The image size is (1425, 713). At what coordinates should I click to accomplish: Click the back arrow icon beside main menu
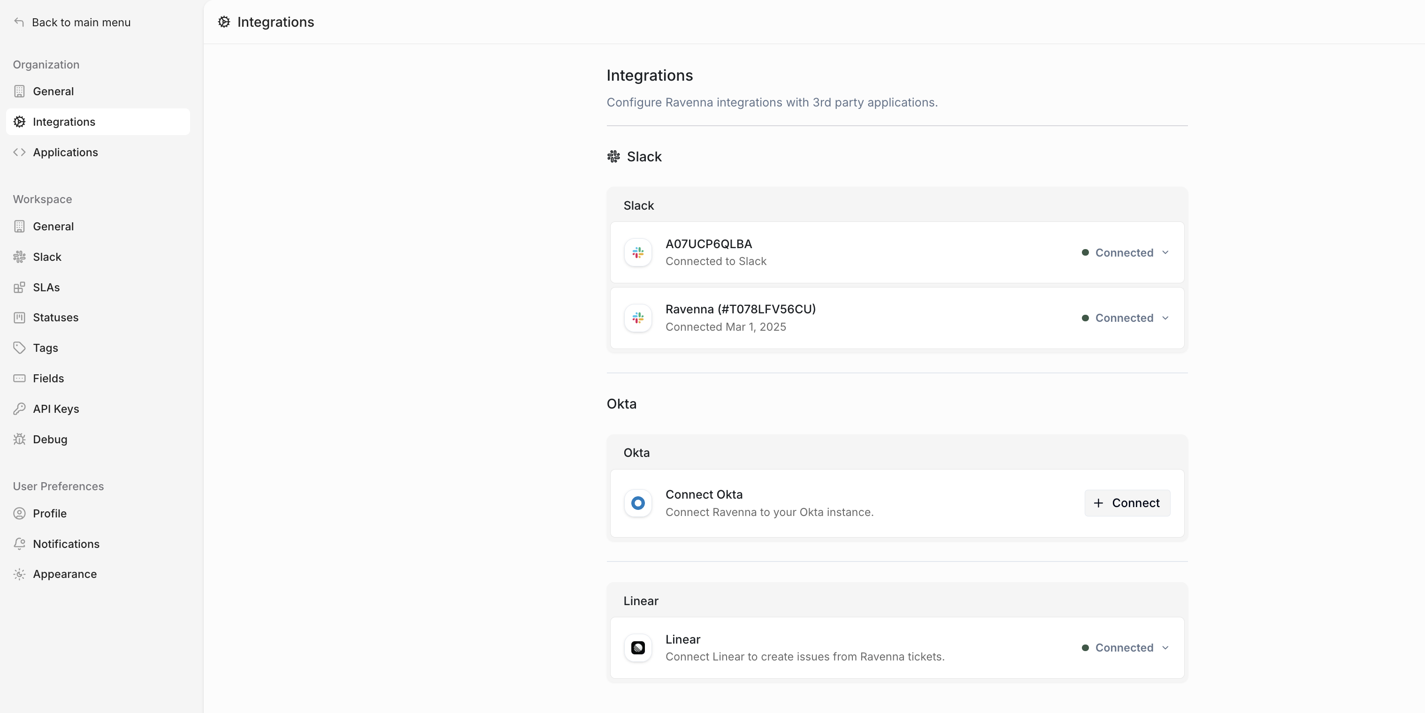click(19, 22)
